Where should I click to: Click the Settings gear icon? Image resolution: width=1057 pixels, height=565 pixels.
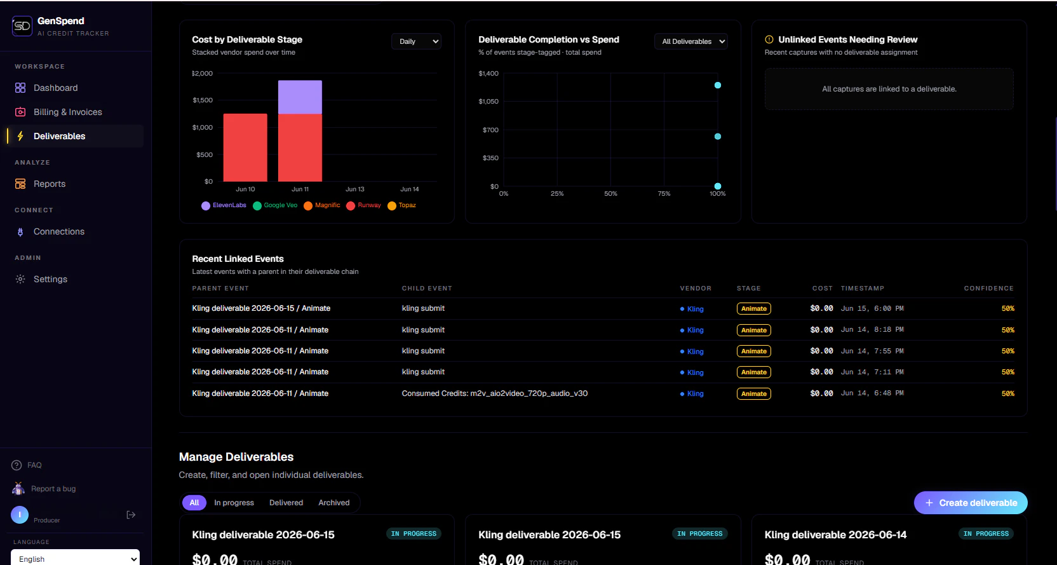pos(20,279)
